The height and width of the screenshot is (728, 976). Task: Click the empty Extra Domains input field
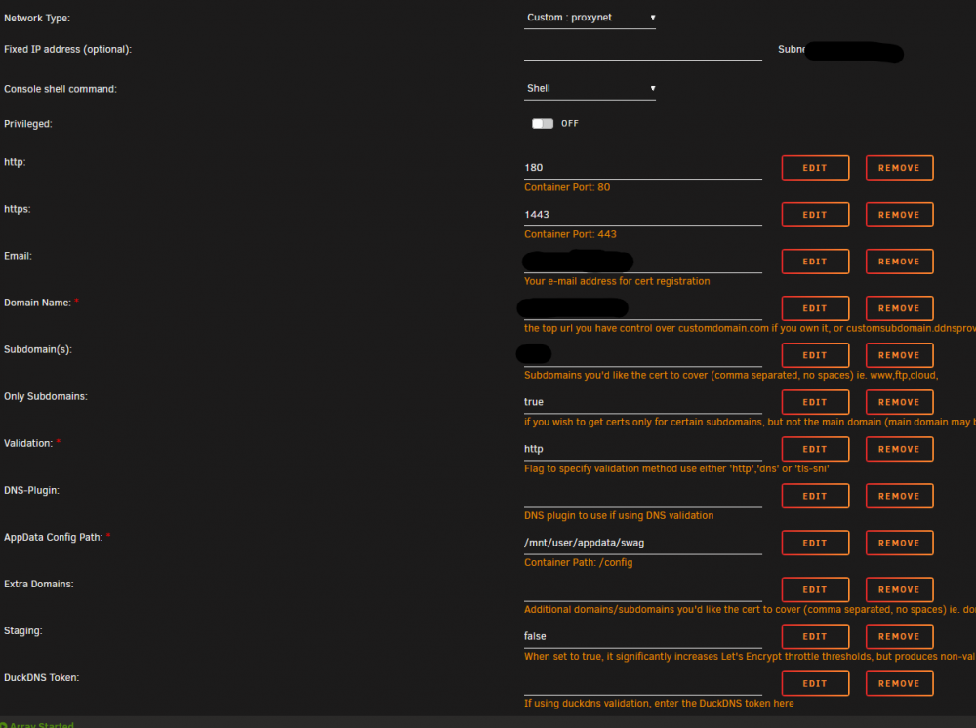point(643,589)
